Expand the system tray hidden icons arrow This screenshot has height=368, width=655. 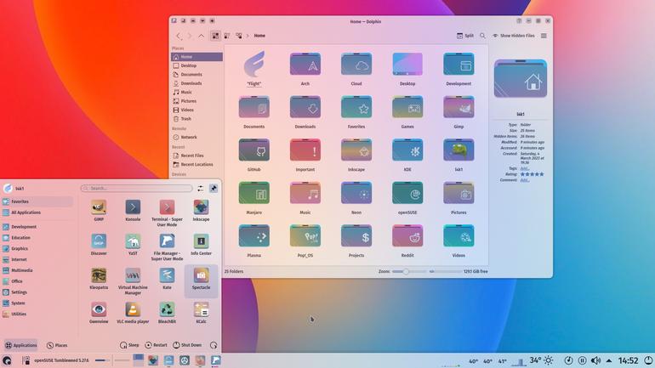[x=609, y=360]
